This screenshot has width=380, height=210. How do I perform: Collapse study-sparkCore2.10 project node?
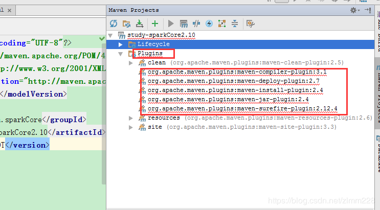tap(110, 36)
